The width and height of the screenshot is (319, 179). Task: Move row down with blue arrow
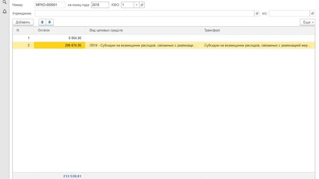[50, 22]
